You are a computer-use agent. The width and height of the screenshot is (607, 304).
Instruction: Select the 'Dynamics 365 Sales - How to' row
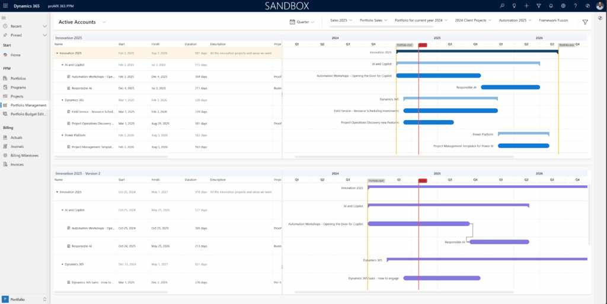167,282
